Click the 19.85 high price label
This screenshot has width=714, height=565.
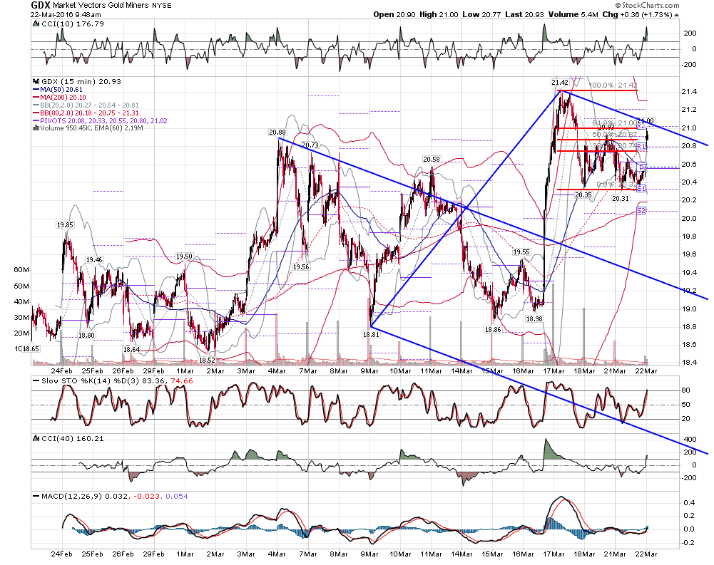65,224
